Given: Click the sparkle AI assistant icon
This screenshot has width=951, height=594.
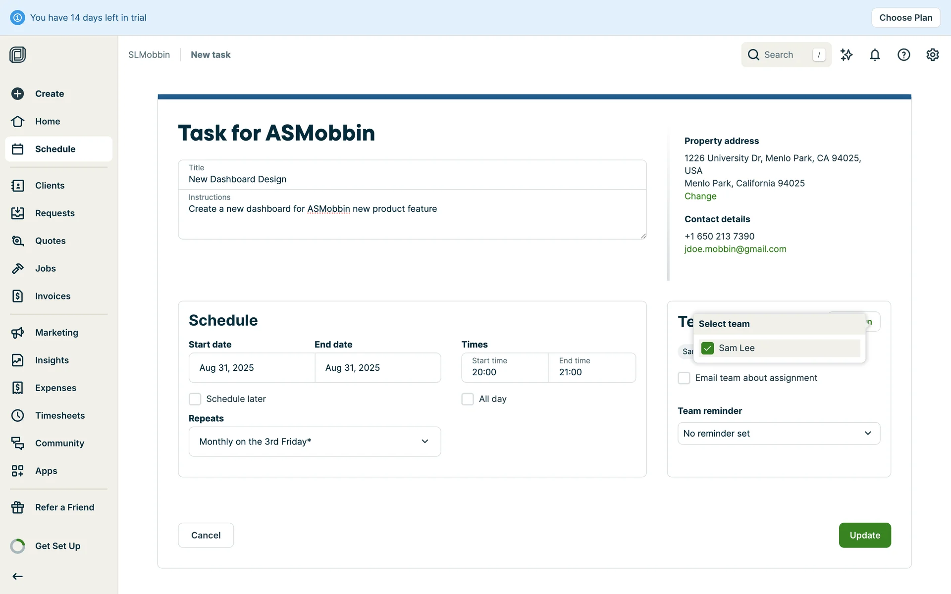Looking at the screenshot, I should pos(846,54).
